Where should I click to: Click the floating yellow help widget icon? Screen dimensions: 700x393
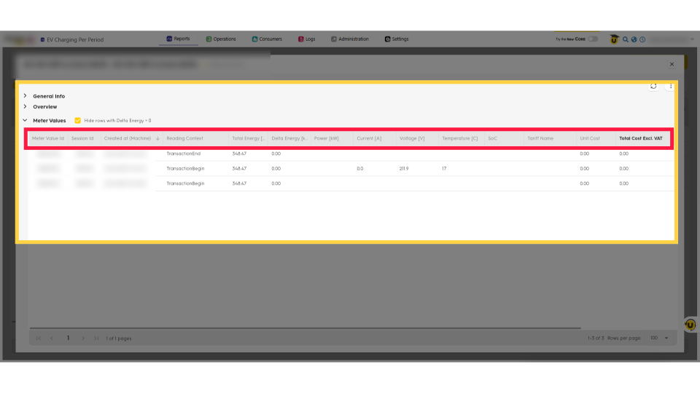point(690,325)
